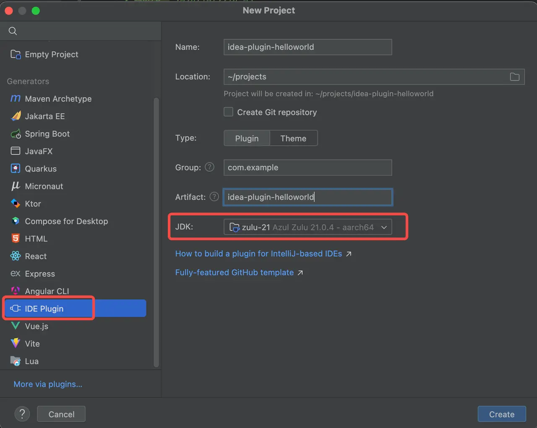
Task: Click the search magnifier icon
Action: (13, 31)
